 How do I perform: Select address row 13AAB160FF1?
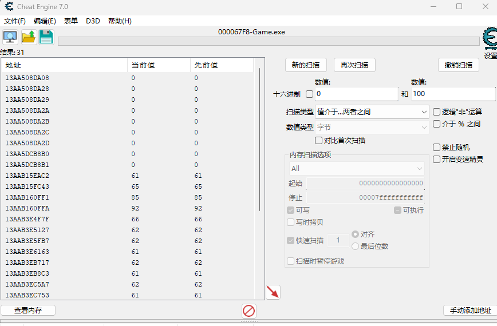coord(128,197)
